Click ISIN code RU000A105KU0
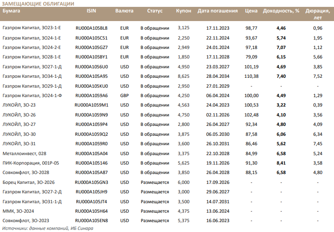 pyautogui.click(x=91, y=86)
